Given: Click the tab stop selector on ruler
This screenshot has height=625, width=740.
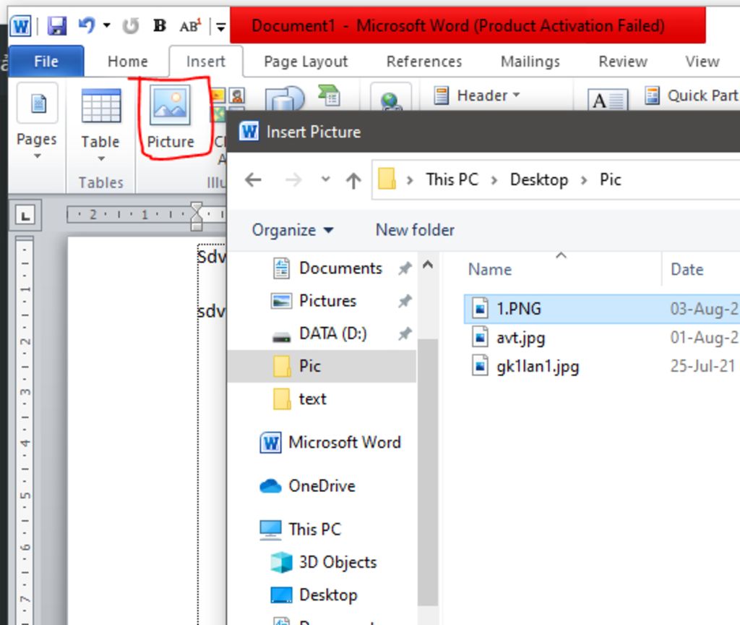Looking at the screenshot, I should (x=25, y=215).
